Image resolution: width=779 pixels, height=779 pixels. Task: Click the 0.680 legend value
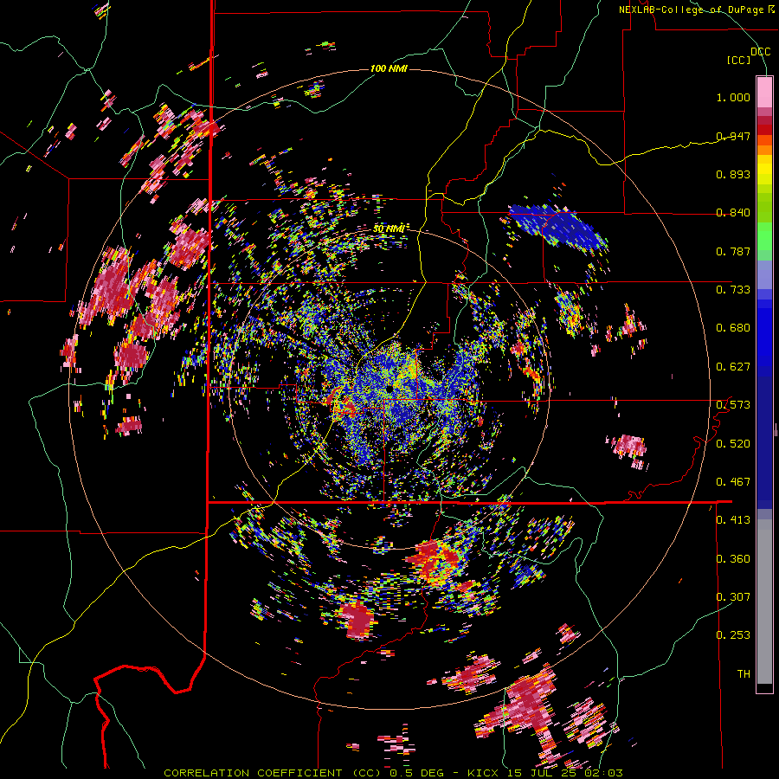(x=733, y=328)
